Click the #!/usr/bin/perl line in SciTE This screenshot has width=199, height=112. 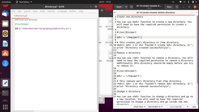[x=22, y=24]
